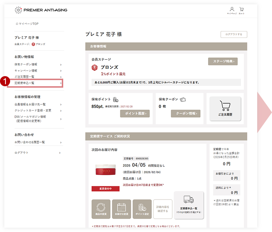
Task: Open the ポイント履歴 button
Action: (x=135, y=114)
